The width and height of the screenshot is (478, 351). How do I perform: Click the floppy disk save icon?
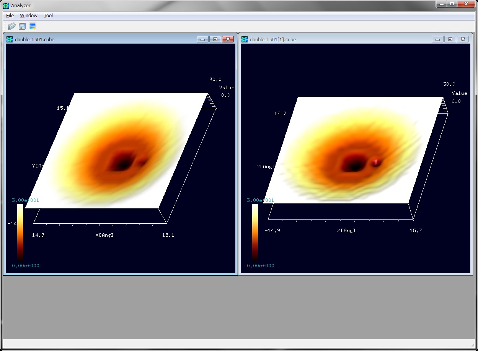point(22,26)
